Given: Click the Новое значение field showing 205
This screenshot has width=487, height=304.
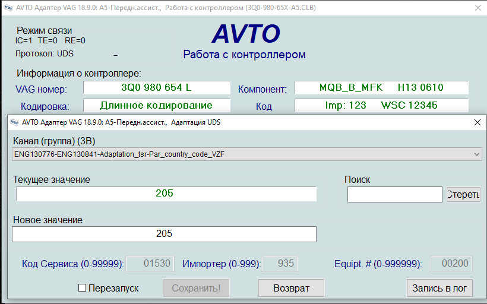Looking at the screenshot, I should 164,234.
